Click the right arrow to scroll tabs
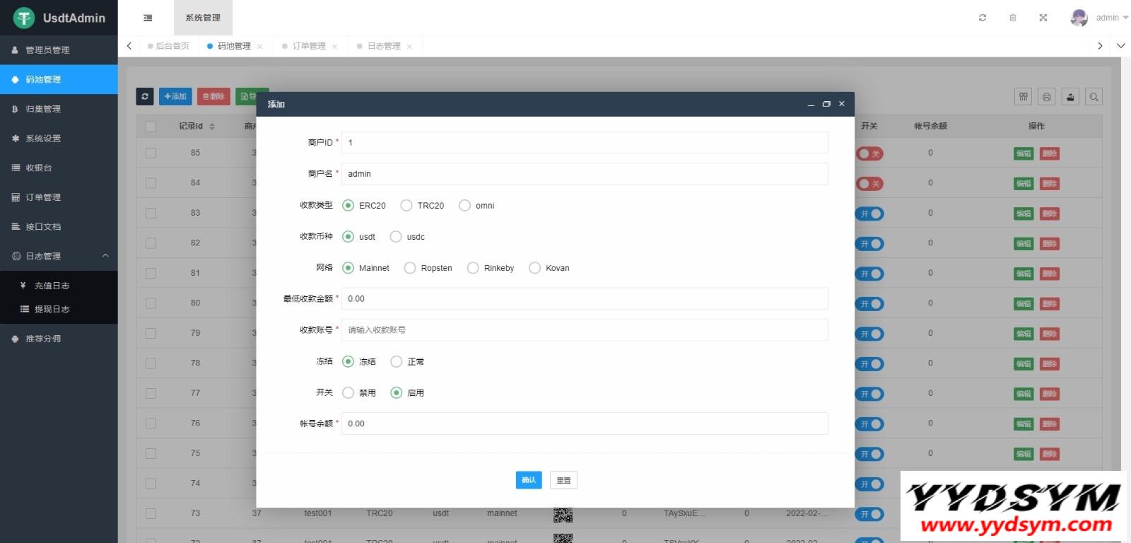Viewport: 1131px width, 543px height. pyautogui.click(x=1100, y=46)
